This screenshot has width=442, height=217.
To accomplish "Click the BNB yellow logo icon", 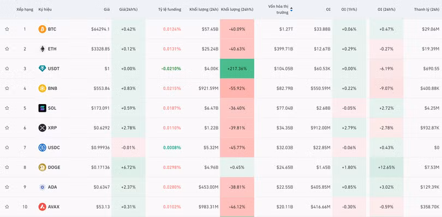I will pyautogui.click(x=42, y=88).
